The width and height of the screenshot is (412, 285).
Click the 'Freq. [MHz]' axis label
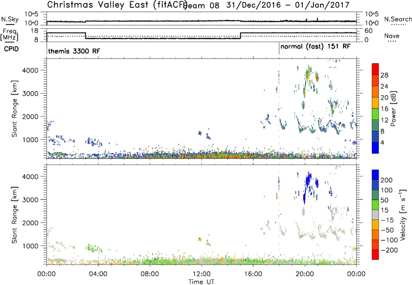pos(9,35)
